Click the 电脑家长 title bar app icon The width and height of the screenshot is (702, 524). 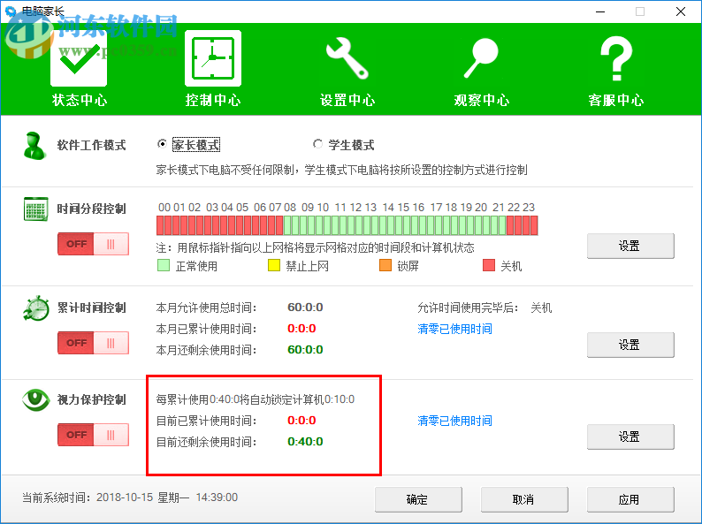coord(11,11)
